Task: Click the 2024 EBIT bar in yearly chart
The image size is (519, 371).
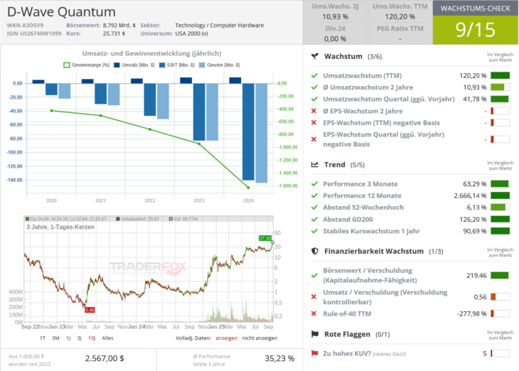Action: 248,131
